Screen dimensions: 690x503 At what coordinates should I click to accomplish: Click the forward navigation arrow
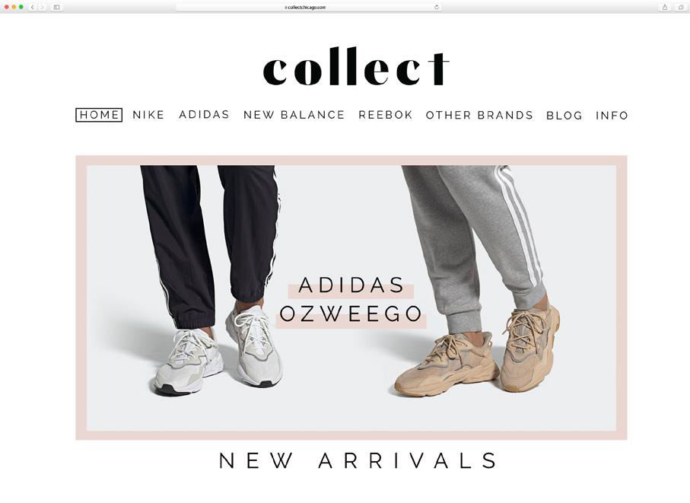[43, 7]
